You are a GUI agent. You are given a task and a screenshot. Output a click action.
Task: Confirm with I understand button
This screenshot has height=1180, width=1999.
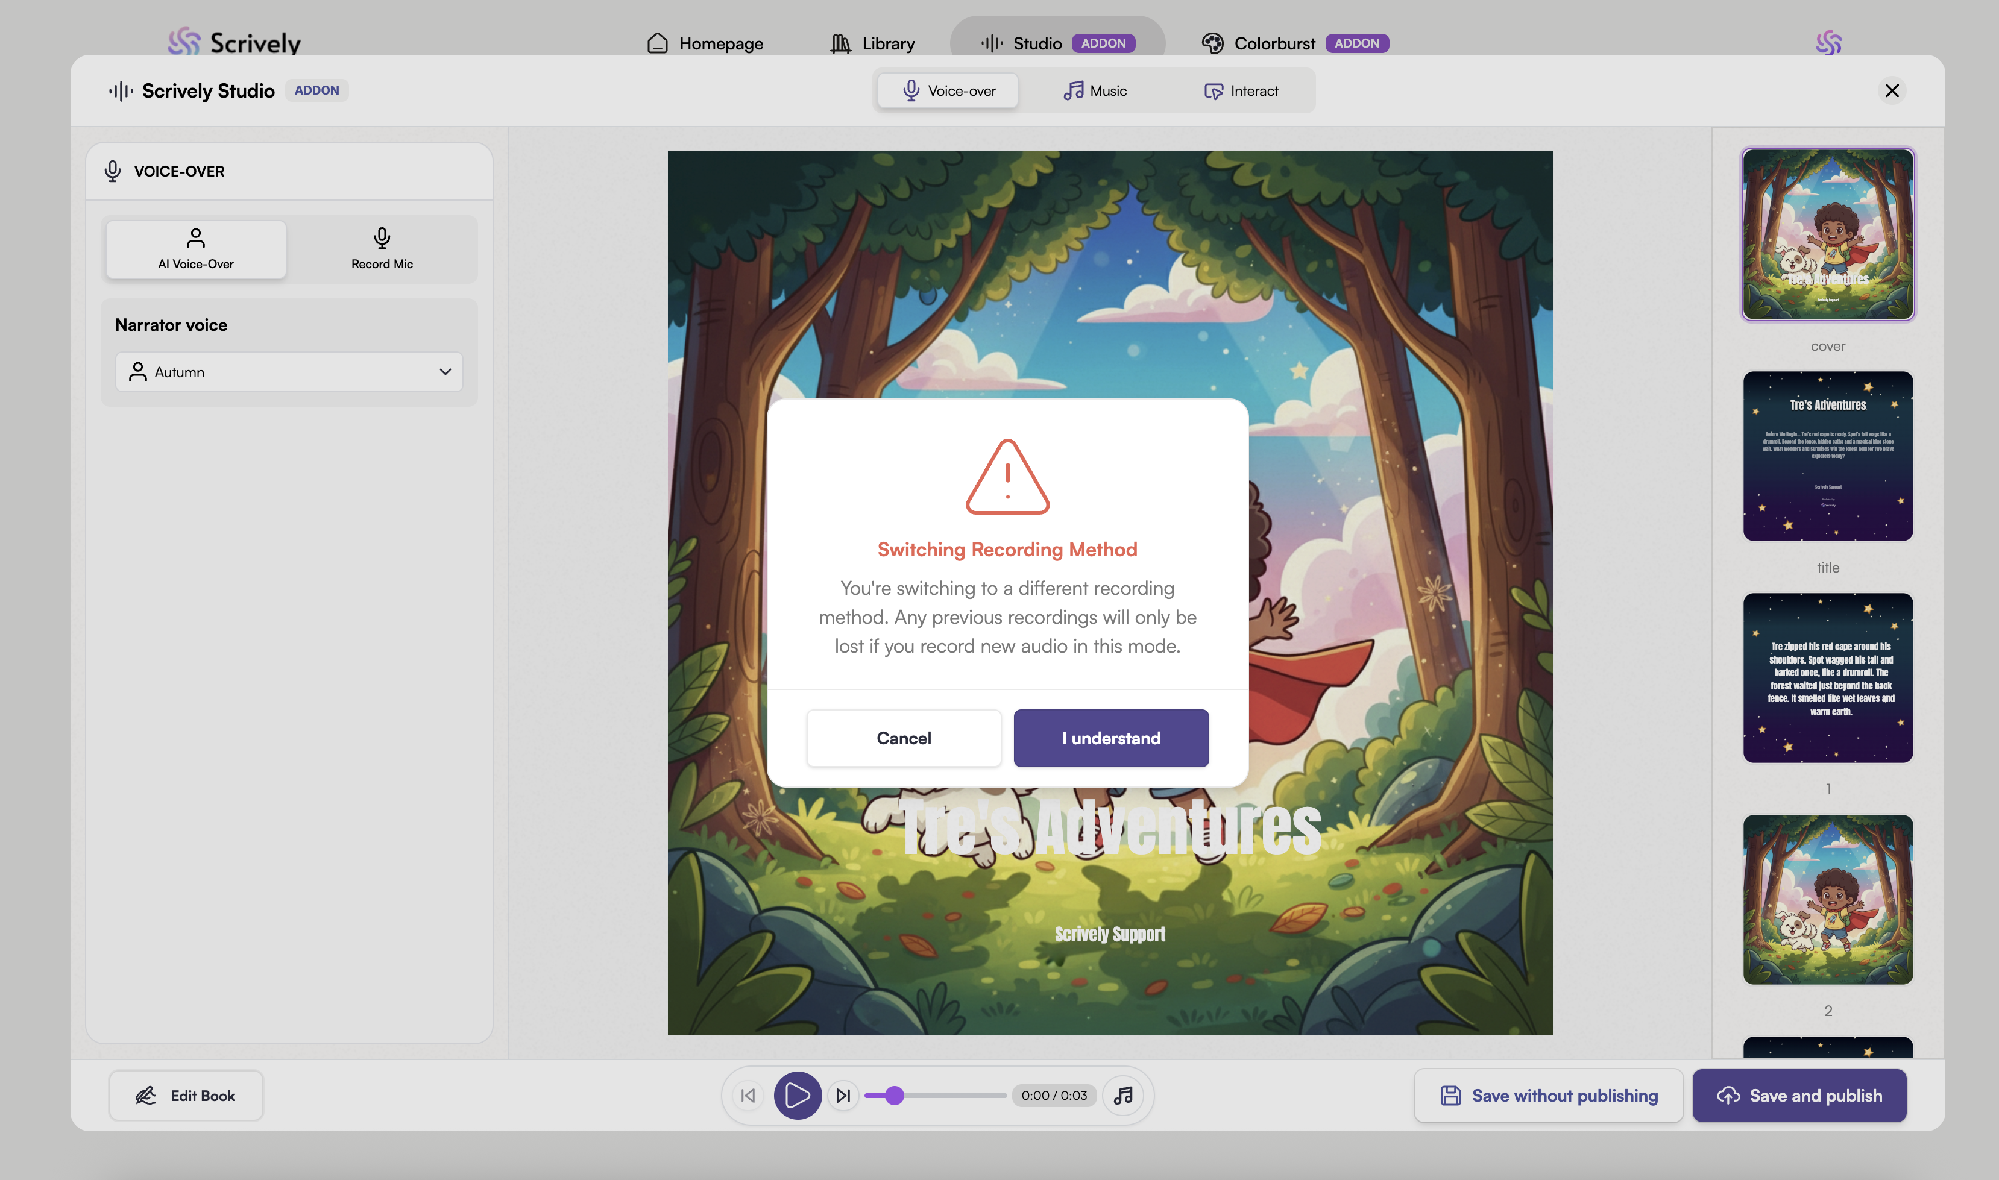coord(1111,738)
